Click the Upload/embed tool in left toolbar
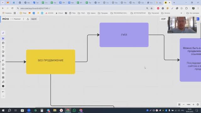 [3, 73]
